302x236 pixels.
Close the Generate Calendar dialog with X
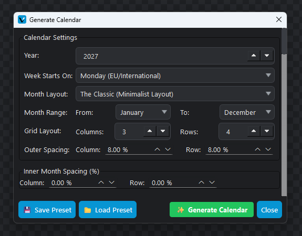point(279,19)
